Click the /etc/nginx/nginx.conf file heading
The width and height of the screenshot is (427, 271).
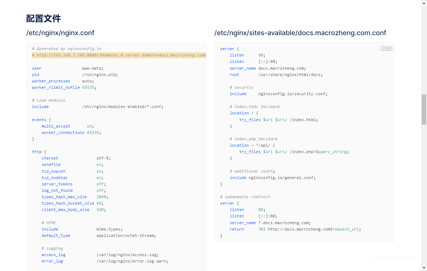coord(60,33)
